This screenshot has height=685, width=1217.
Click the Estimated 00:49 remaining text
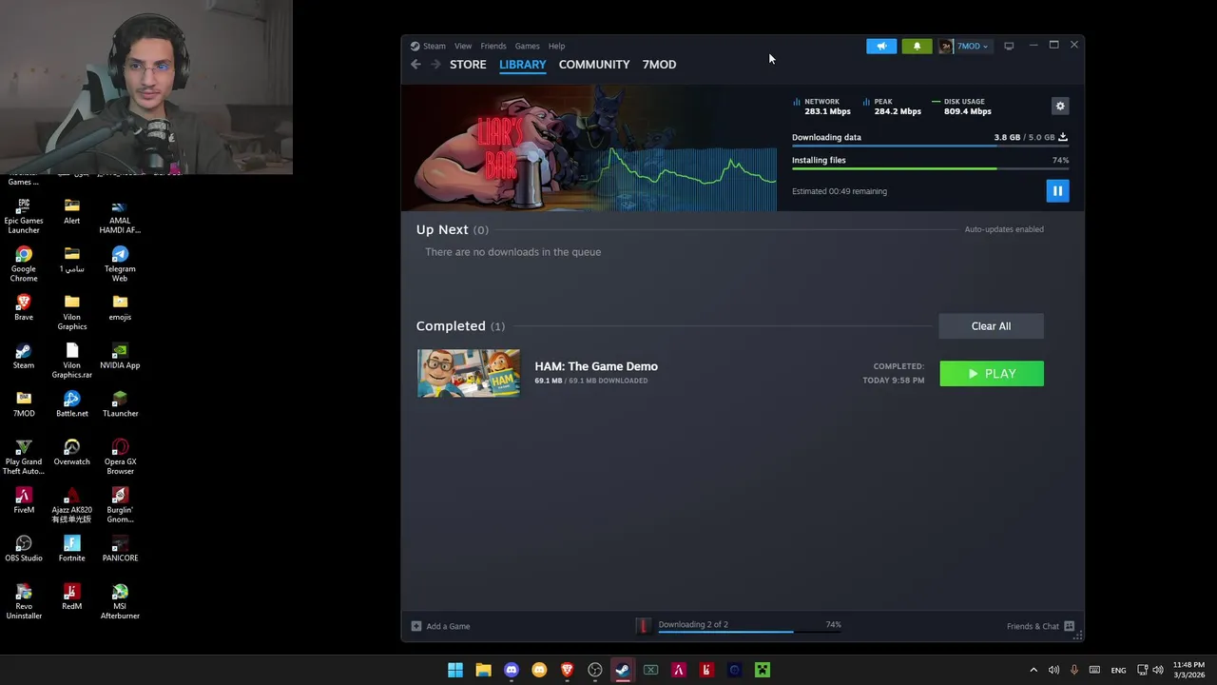(840, 191)
